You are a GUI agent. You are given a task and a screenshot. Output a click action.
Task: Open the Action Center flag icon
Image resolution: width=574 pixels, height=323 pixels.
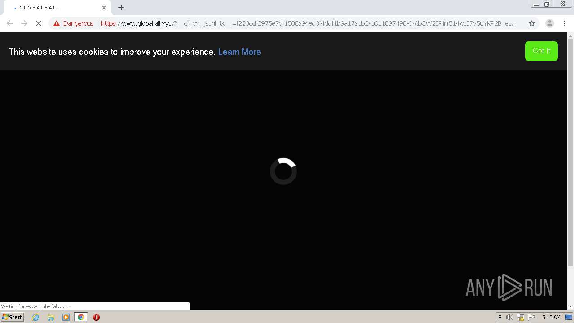tap(531, 317)
